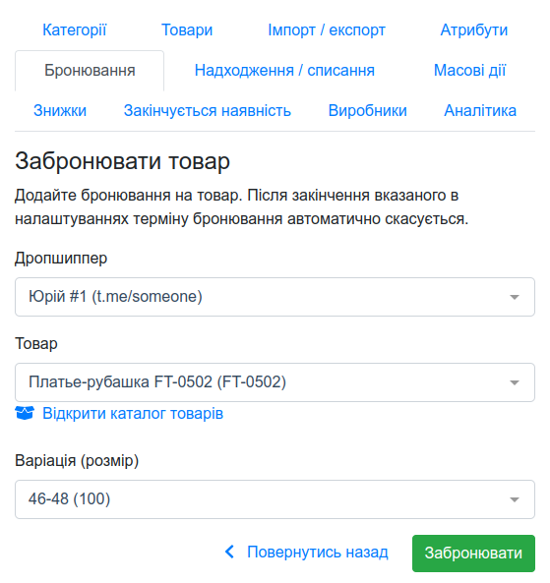Screen dimensions: 550x583
Task: Switch to the Категорії tab
Action: coord(75,30)
